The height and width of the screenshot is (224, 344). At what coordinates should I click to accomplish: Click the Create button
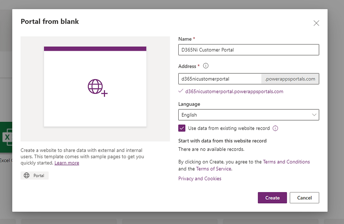[272, 198]
